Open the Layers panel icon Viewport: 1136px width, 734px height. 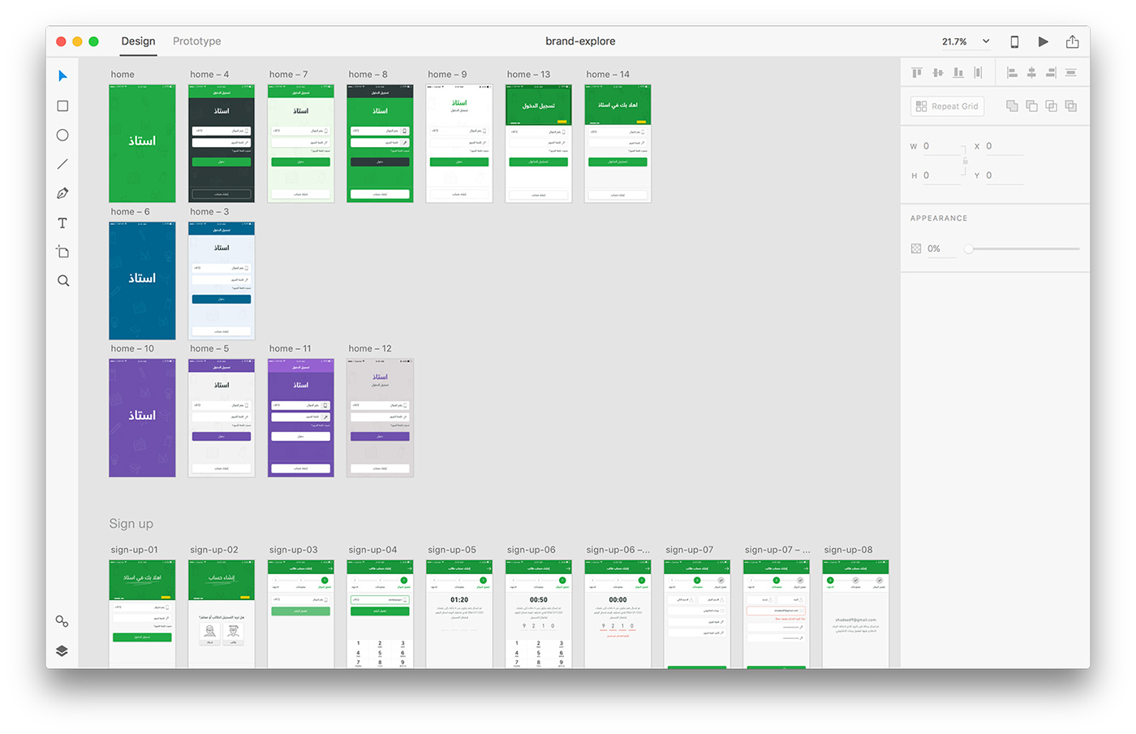[x=62, y=650]
